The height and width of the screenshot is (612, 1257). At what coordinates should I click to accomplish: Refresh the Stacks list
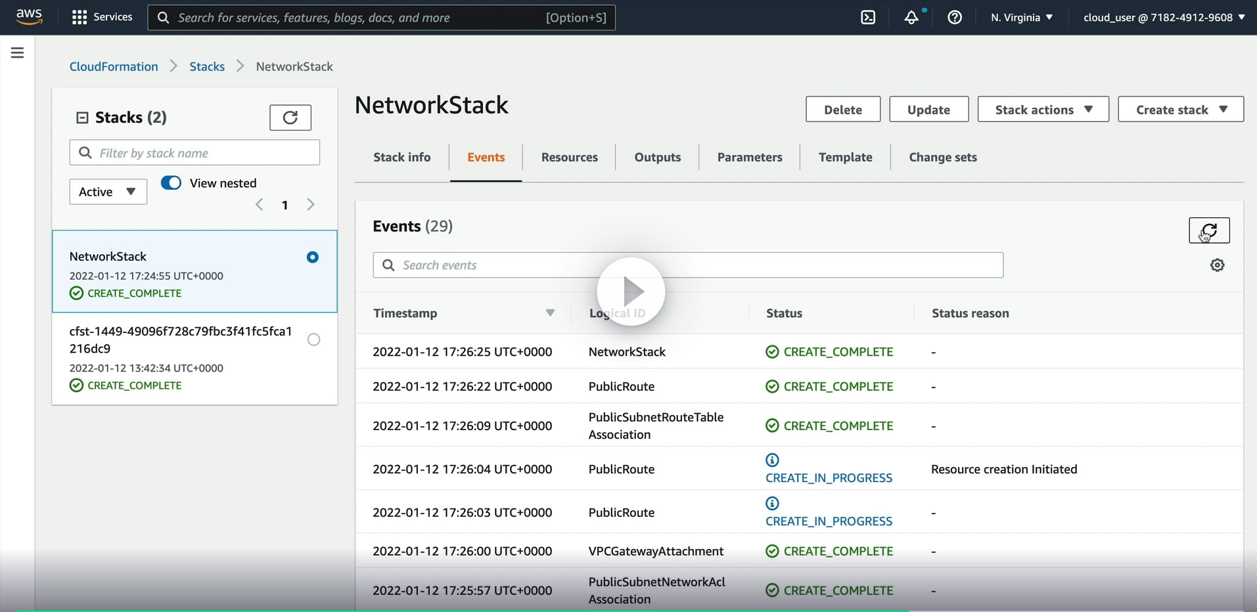(290, 118)
